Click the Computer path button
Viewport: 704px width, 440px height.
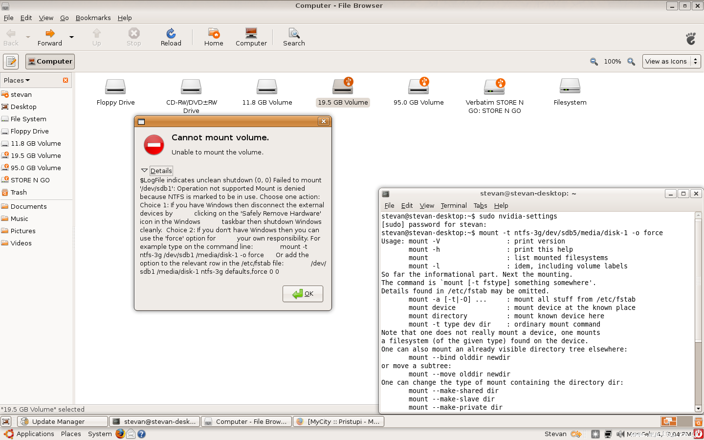[50, 62]
